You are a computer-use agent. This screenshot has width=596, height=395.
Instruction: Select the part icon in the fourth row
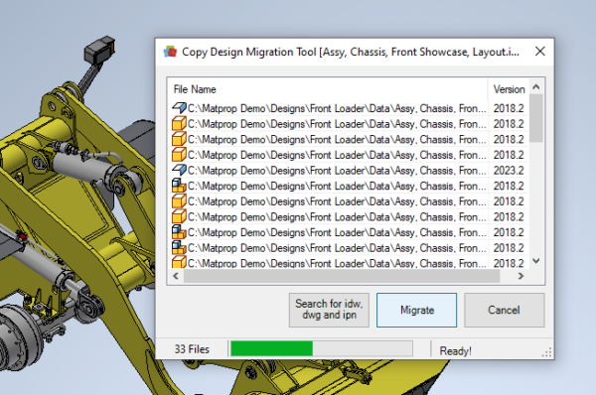(179, 155)
